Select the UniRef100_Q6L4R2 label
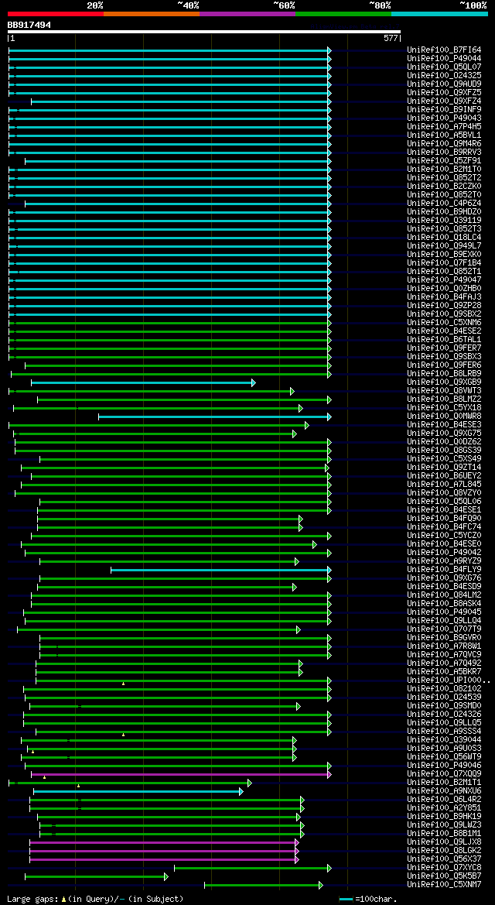The width and height of the screenshot is (495, 905). click(444, 800)
